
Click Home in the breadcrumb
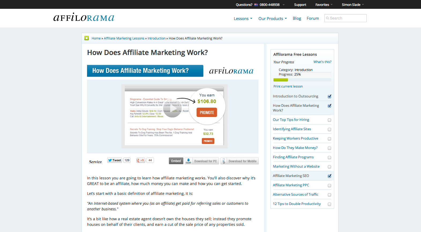(96, 38)
